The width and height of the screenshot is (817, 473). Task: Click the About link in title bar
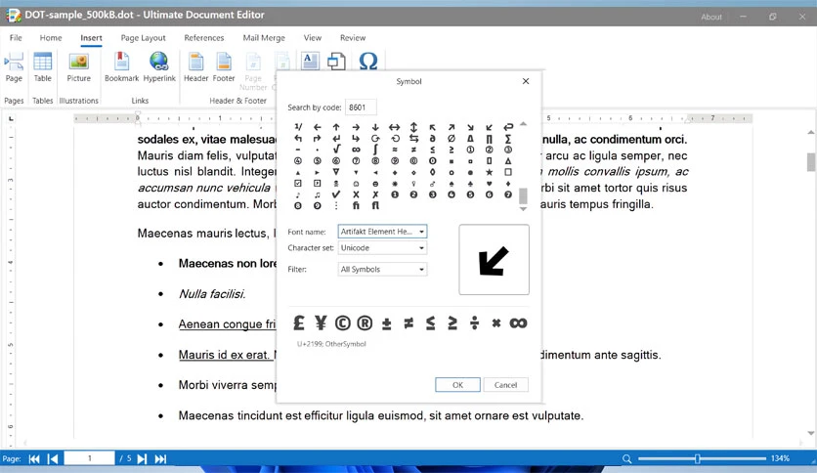coord(711,17)
